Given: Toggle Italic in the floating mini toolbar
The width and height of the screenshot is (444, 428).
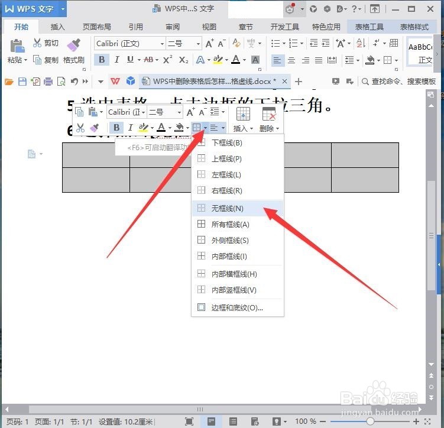Looking at the screenshot, I should point(130,128).
